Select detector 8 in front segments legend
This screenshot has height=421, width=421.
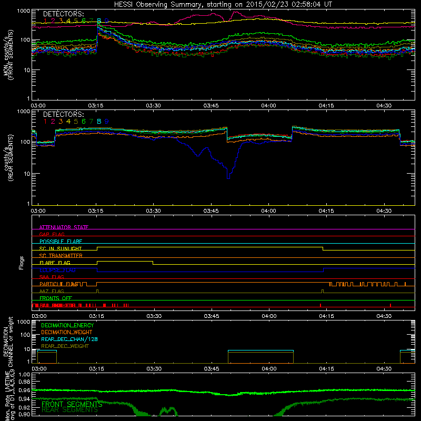click(x=99, y=21)
